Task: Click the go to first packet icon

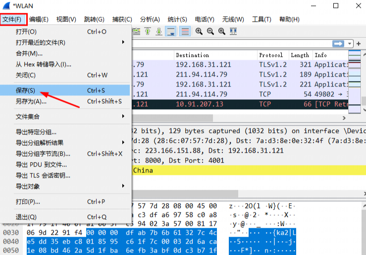Action: tap(148, 32)
